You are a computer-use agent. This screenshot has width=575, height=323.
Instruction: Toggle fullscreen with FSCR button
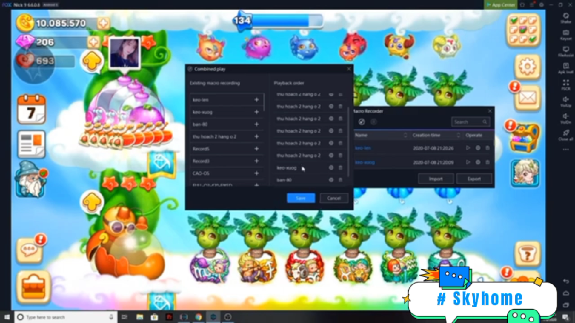[x=565, y=84]
